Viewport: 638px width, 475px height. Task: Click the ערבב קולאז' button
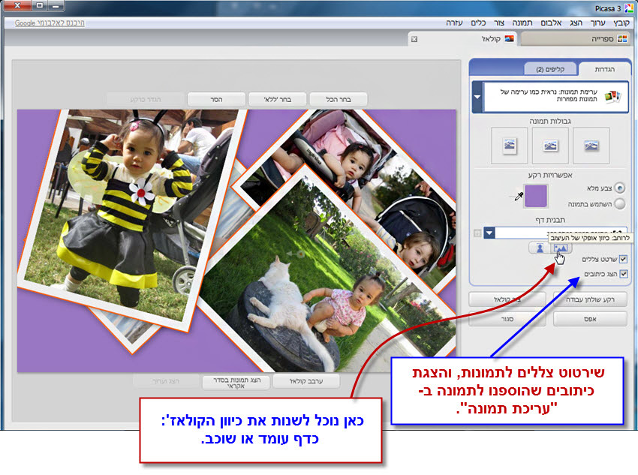tap(306, 381)
